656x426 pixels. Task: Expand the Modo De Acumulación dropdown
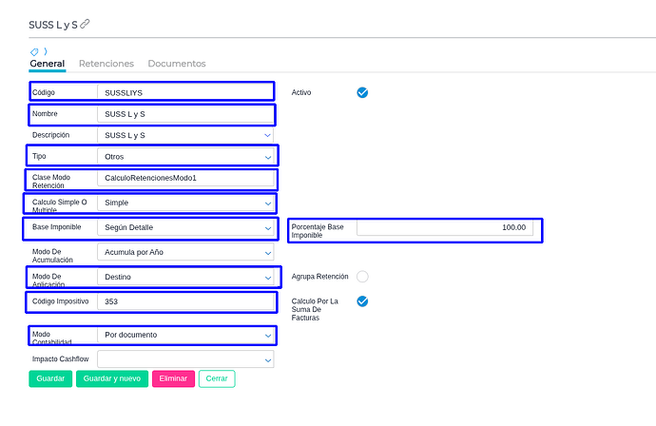(x=185, y=253)
